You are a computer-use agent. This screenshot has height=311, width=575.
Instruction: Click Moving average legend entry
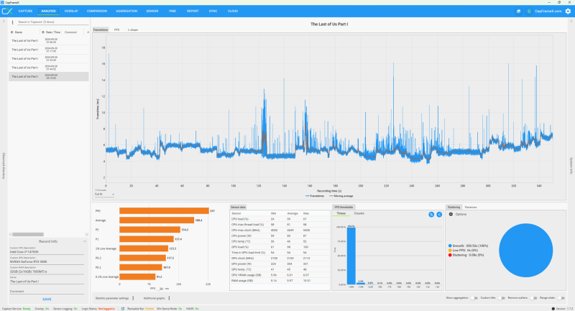click(x=341, y=196)
